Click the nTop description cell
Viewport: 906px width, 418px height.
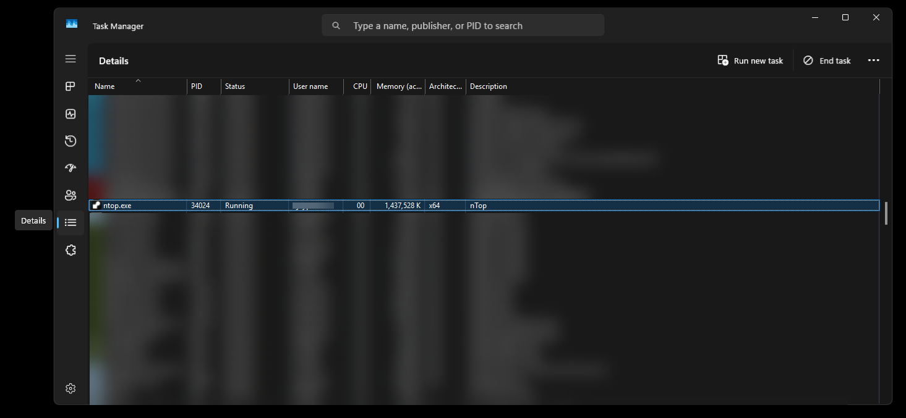[478, 206]
